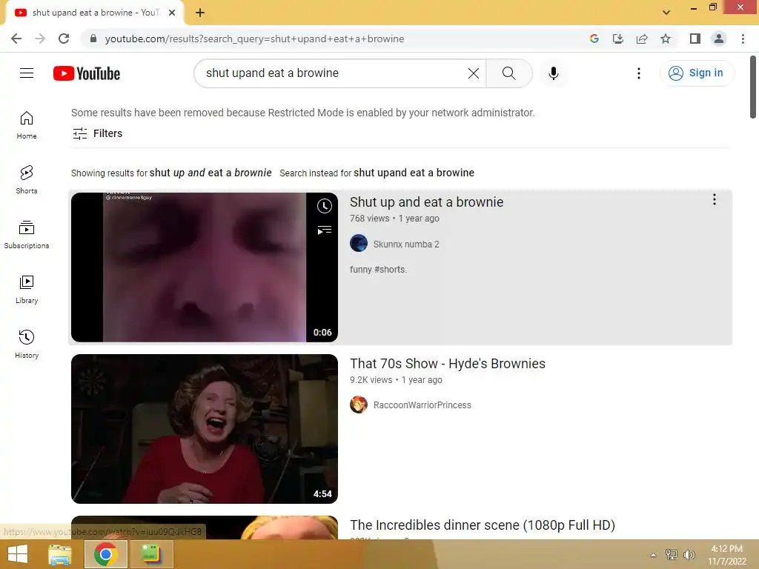Clear the search box with the X
The height and width of the screenshot is (569, 759).
coord(474,73)
